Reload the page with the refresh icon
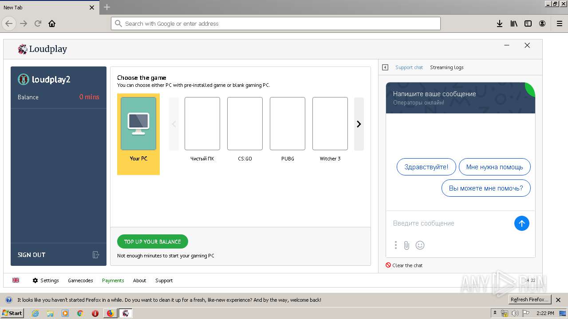The image size is (568, 319). [x=38, y=23]
